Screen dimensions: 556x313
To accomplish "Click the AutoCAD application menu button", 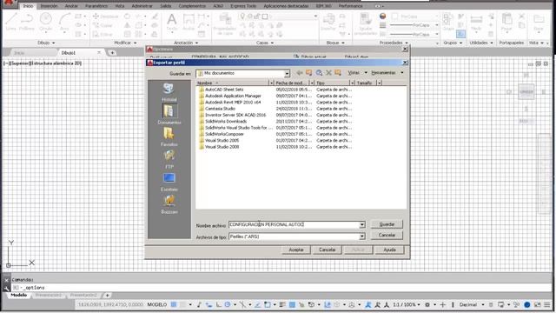I will coord(9,3).
